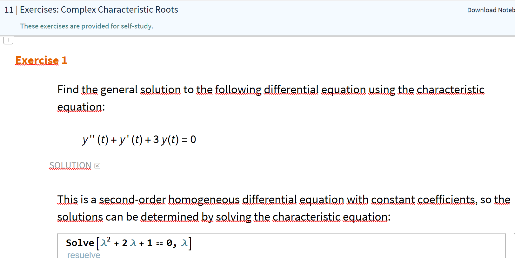Place cursor after the closing bracket of Solve
The image size is (515, 258).
[192, 243]
